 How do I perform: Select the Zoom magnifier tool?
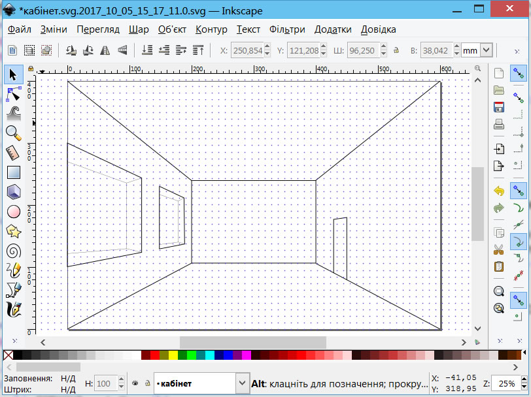tap(13, 133)
